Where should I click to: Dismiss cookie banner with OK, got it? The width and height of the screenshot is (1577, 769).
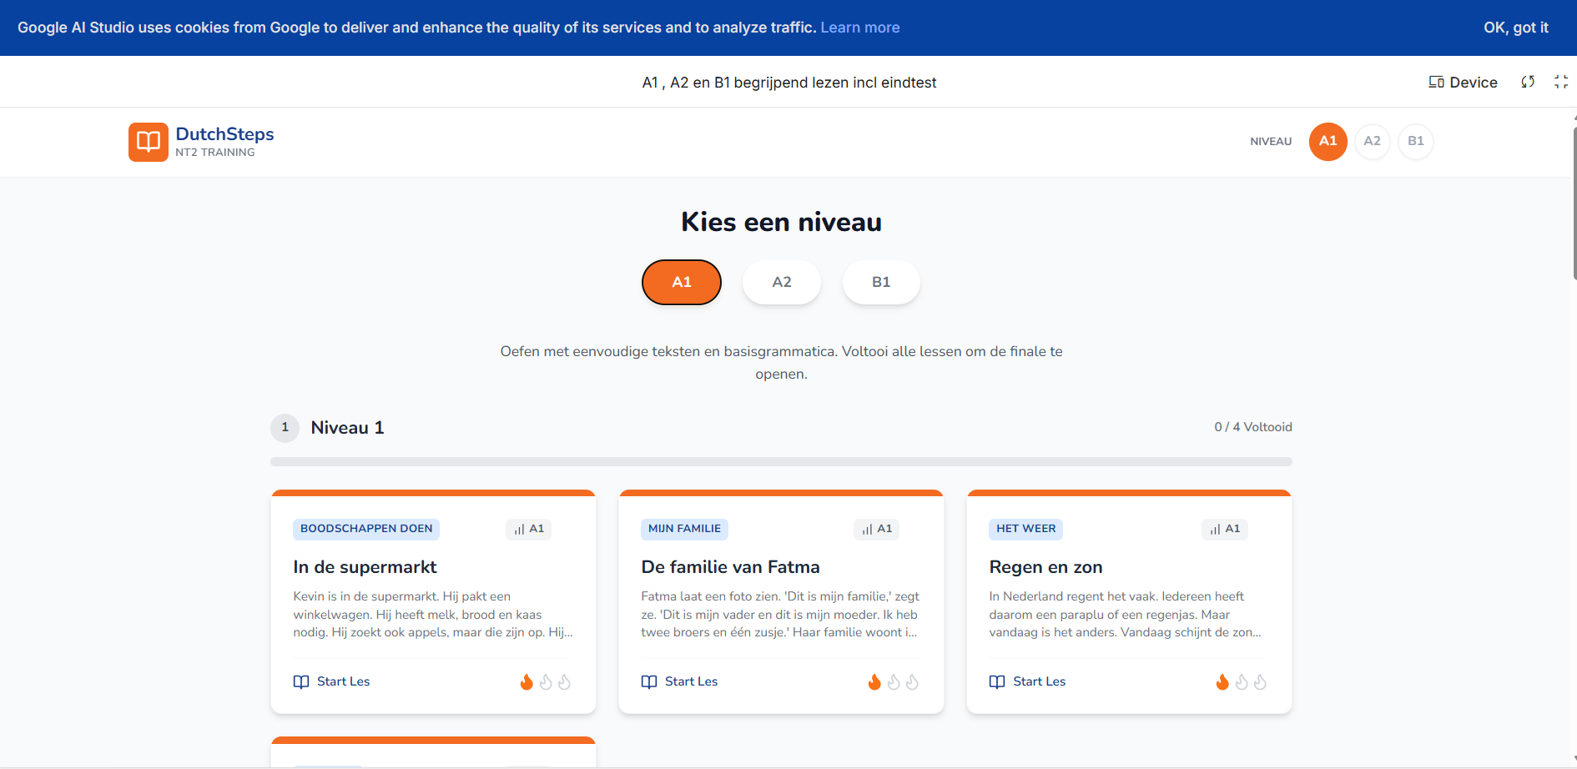[x=1515, y=28]
